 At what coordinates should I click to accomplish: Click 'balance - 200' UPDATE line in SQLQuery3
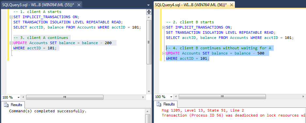[62, 43]
